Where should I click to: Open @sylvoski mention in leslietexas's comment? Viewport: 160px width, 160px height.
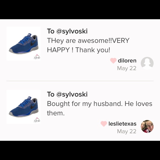(72, 94)
